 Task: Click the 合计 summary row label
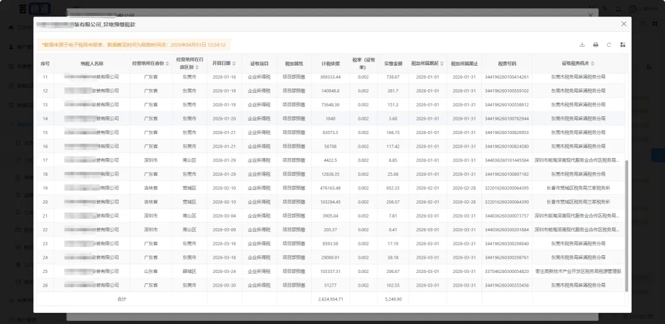(122, 299)
